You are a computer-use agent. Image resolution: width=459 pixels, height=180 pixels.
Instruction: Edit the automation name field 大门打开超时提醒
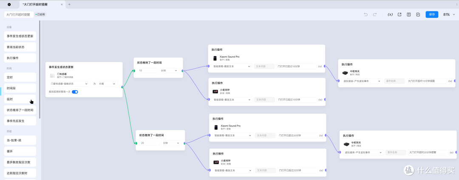(19, 14)
